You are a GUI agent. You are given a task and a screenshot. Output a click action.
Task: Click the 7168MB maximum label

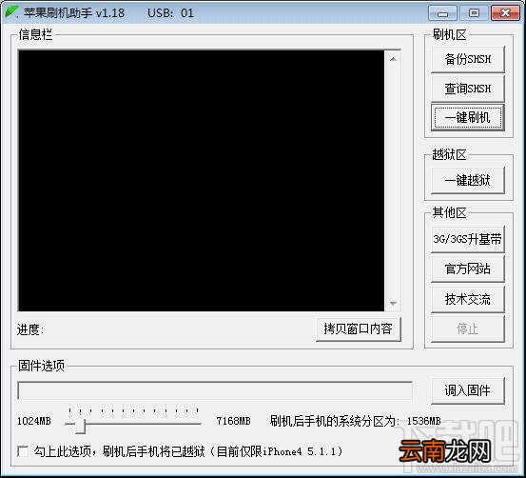click(x=233, y=421)
